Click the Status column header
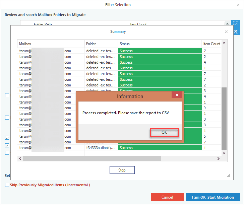The image size is (244, 205). tap(160, 44)
